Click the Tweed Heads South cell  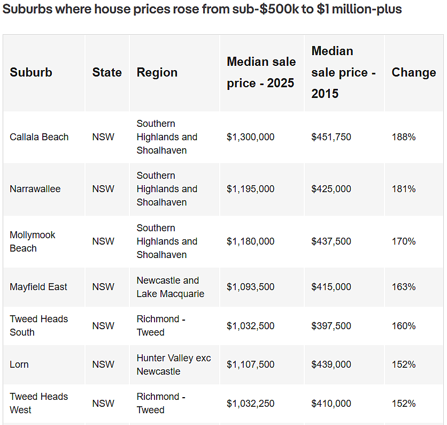[39, 325]
